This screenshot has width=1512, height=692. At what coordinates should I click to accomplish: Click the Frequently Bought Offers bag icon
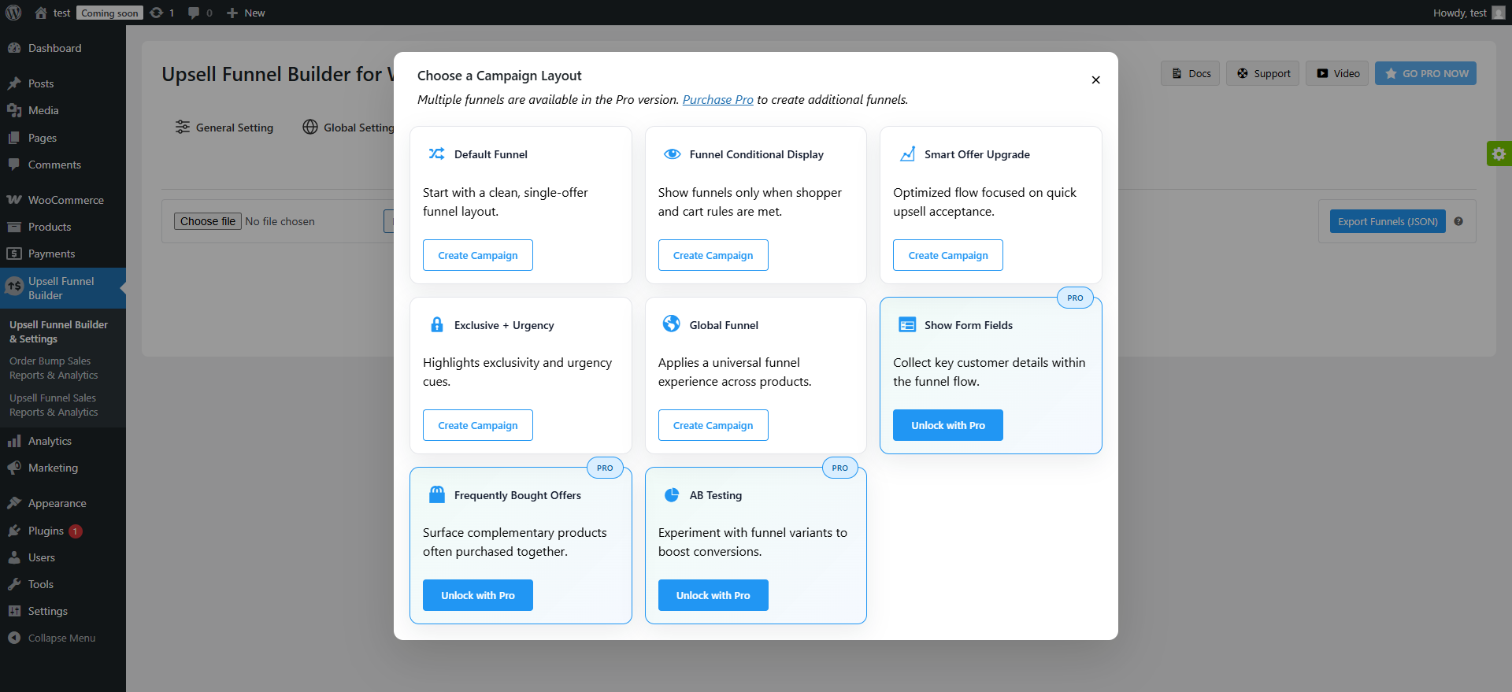tap(436, 494)
